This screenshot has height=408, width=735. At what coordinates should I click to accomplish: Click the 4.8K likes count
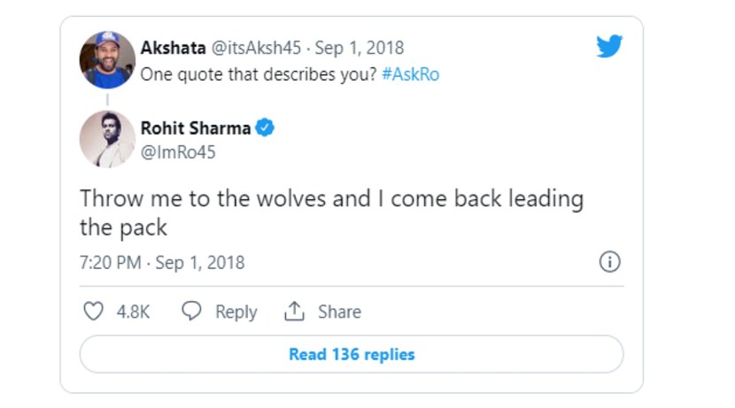(x=133, y=312)
